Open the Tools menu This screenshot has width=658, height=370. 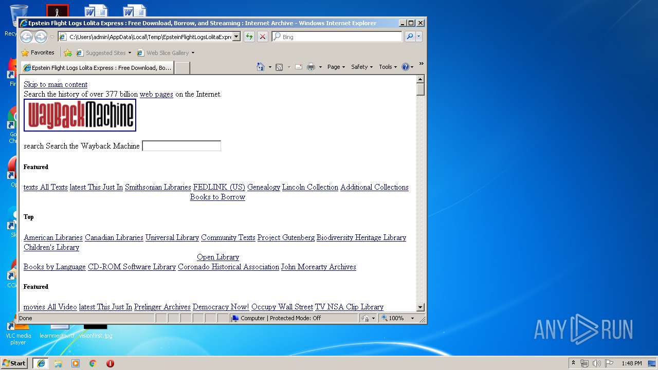(x=388, y=67)
